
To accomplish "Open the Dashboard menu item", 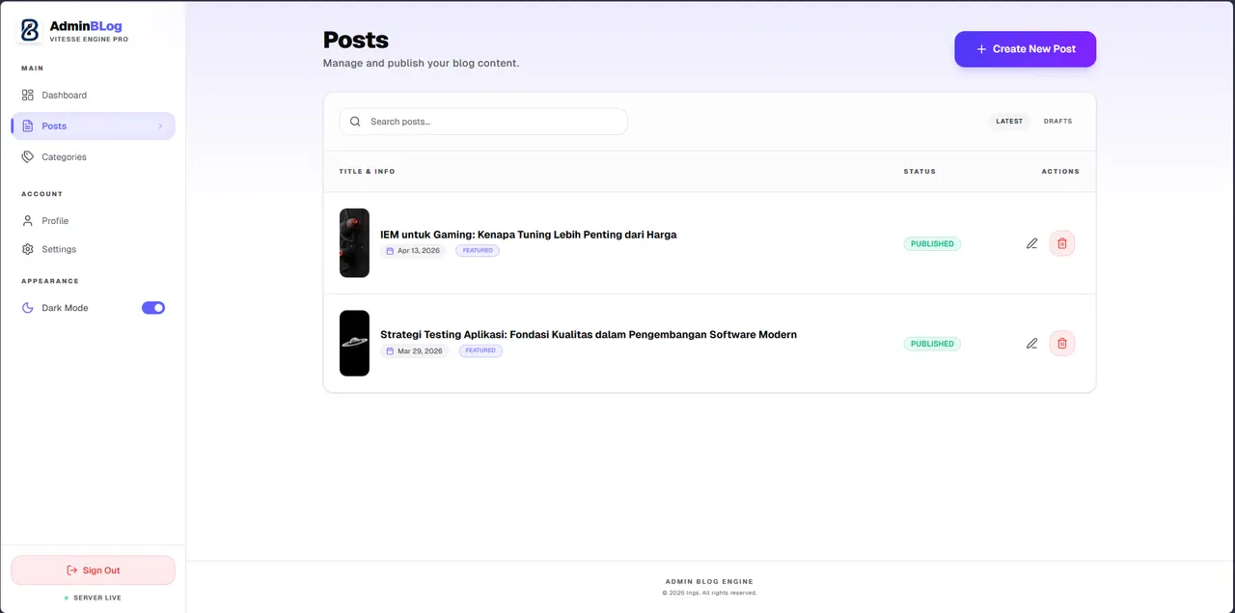I will [x=93, y=95].
